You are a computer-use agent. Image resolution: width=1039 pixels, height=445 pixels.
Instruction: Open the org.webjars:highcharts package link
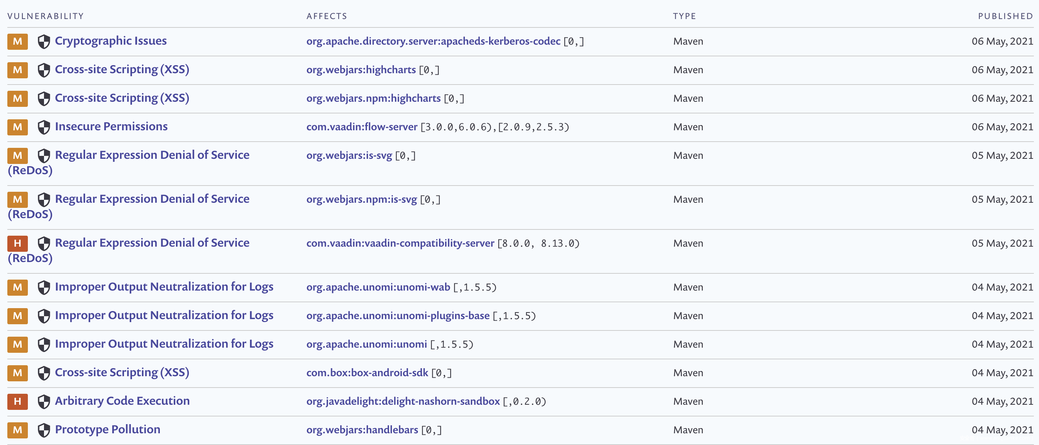coord(361,70)
